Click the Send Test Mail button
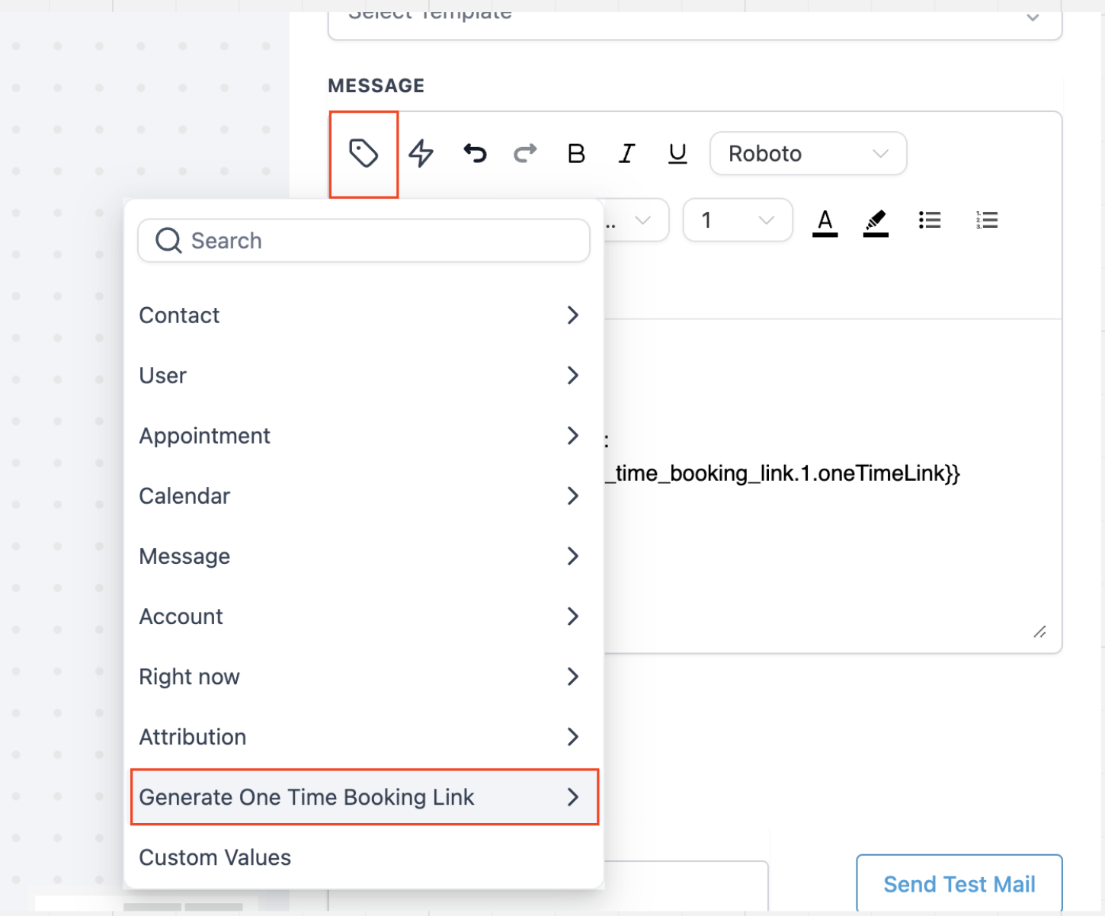 [x=959, y=884]
